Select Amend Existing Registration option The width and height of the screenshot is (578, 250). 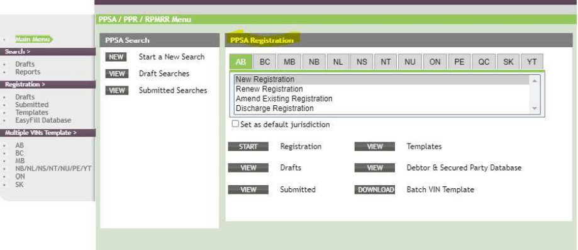click(x=381, y=99)
